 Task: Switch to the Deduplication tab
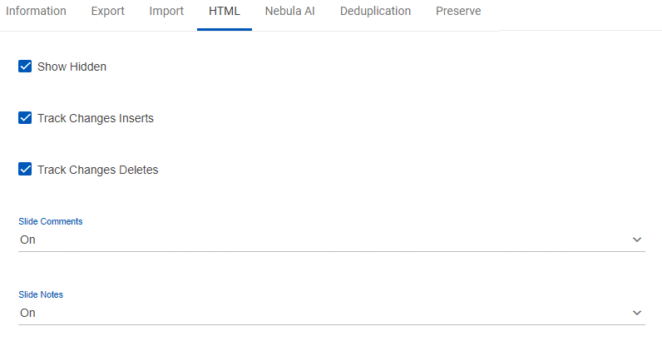[375, 12]
